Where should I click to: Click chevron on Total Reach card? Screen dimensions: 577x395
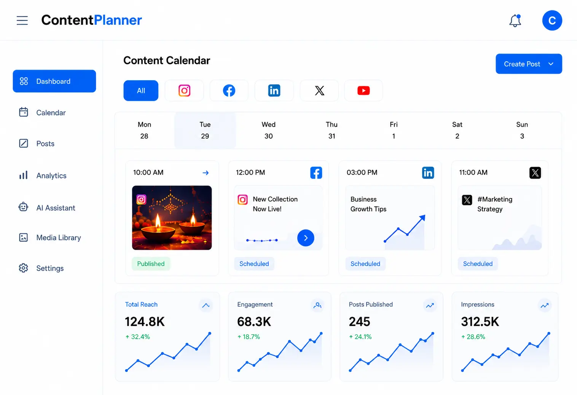click(x=206, y=305)
